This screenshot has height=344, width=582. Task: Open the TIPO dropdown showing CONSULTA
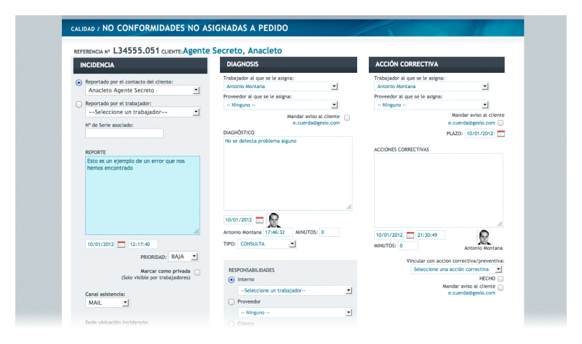click(x=267, y=244)
